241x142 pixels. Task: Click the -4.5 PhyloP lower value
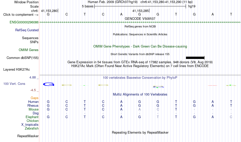(x=33, y=90)
